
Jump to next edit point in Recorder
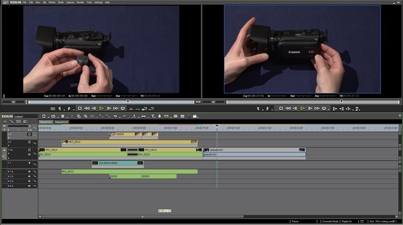point(342,109)
